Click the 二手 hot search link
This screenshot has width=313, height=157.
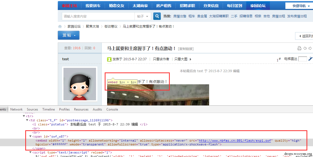(234, 16)
